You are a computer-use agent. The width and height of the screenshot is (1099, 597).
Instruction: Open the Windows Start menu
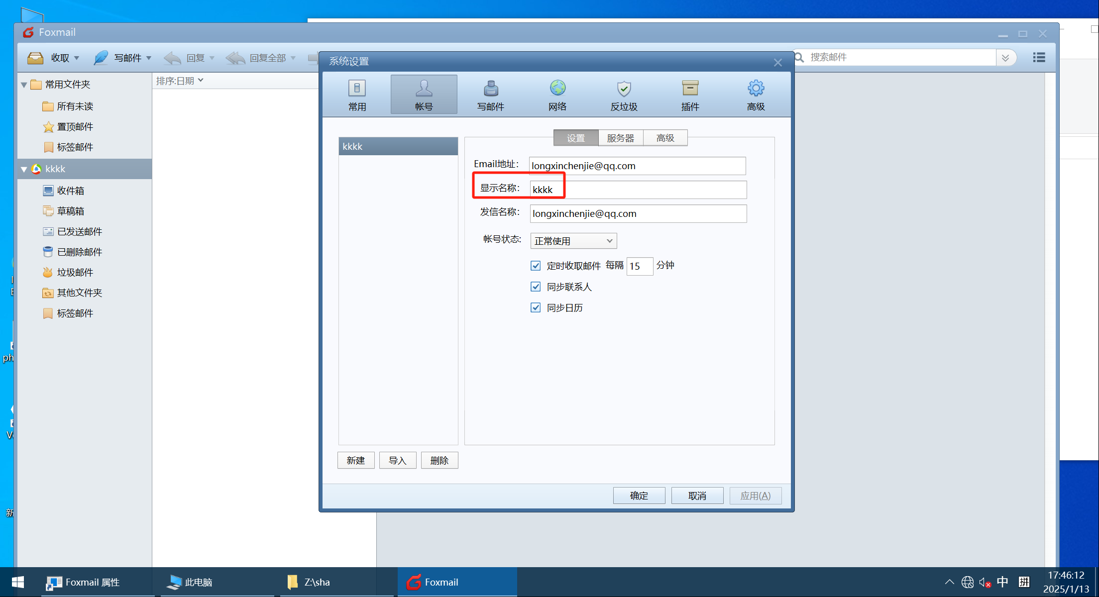[x=18, y=582]
